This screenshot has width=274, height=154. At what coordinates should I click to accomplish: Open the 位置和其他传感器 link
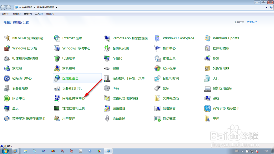click(125, 98)
